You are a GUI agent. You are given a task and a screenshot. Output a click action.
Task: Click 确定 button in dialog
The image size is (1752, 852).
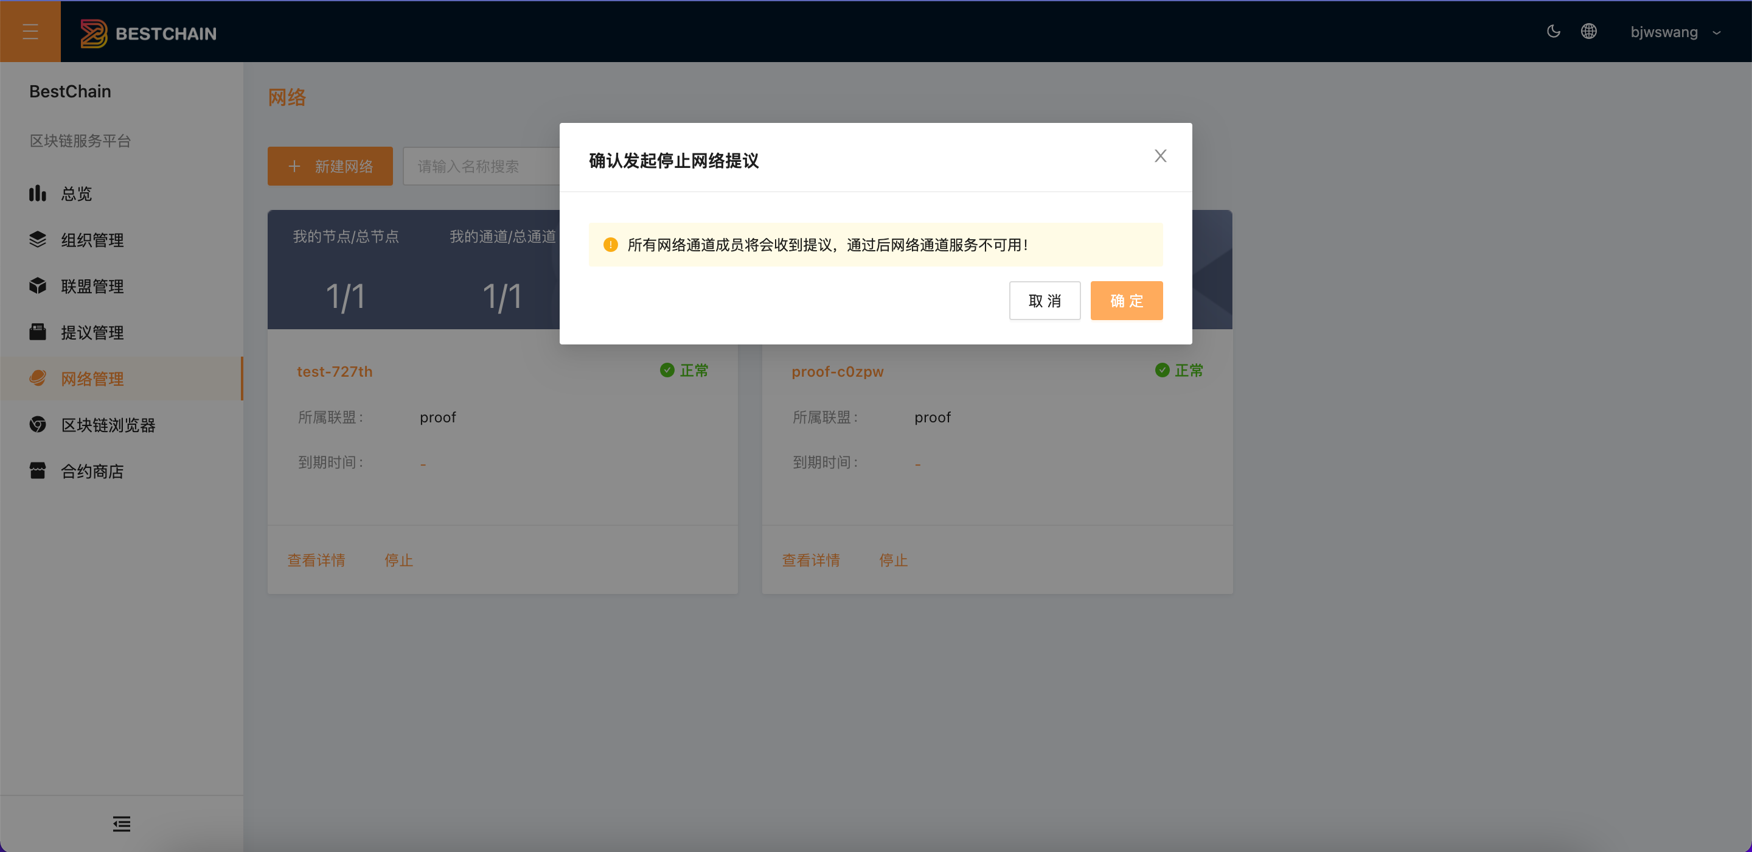(x=1126, y=301)
